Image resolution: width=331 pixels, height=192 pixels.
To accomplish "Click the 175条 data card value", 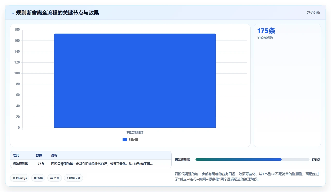I will (266, 31).
